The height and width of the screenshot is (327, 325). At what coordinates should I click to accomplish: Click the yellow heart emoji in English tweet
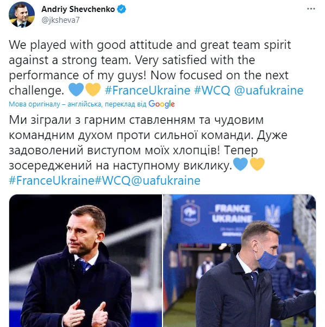(x=93, y=90)
